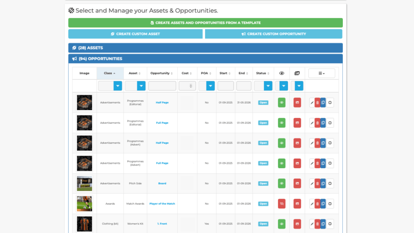Click the red image icon for the Board row
The height and width of the screenshot is (233, 414).
[297, 184]
